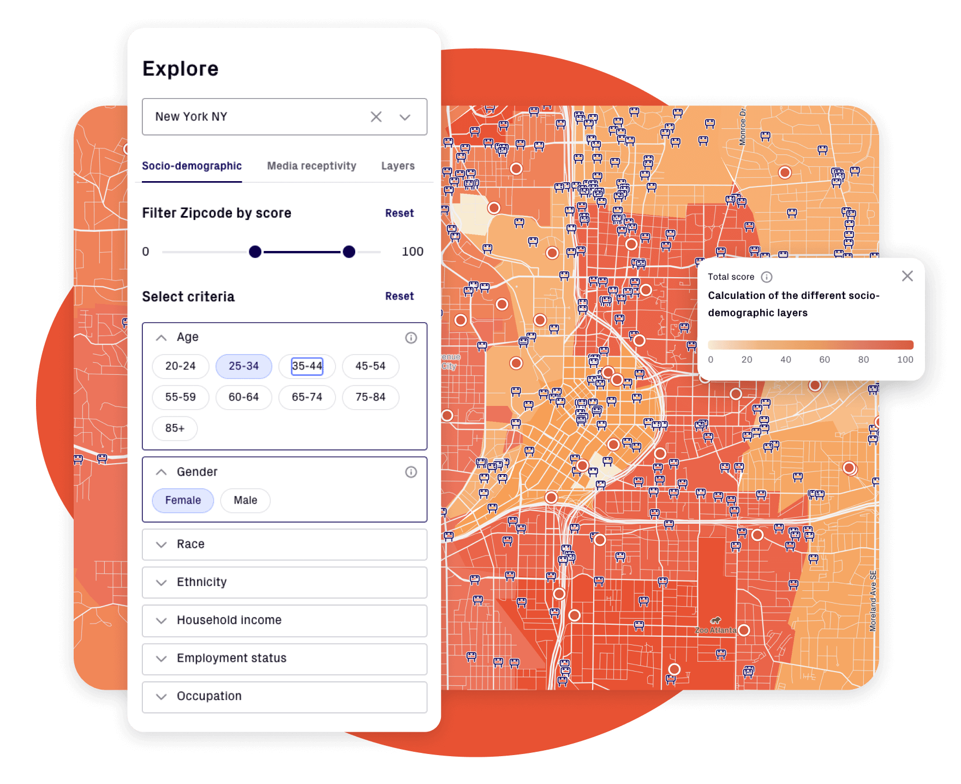The image size is (961, 784).
Task: Switch to the Socio-demographic tab
Action: 192,166
